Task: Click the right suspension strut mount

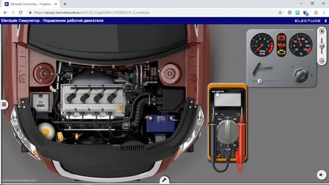Action: 170,73
